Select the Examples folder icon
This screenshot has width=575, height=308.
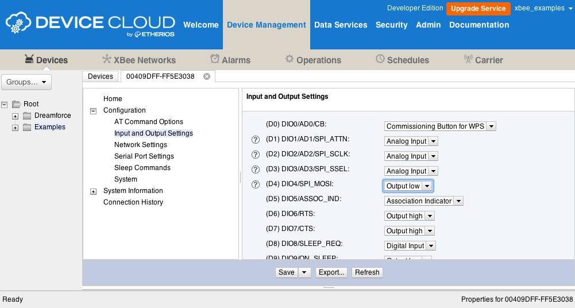27,127
